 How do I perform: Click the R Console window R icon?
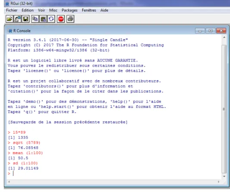(10, 31)
